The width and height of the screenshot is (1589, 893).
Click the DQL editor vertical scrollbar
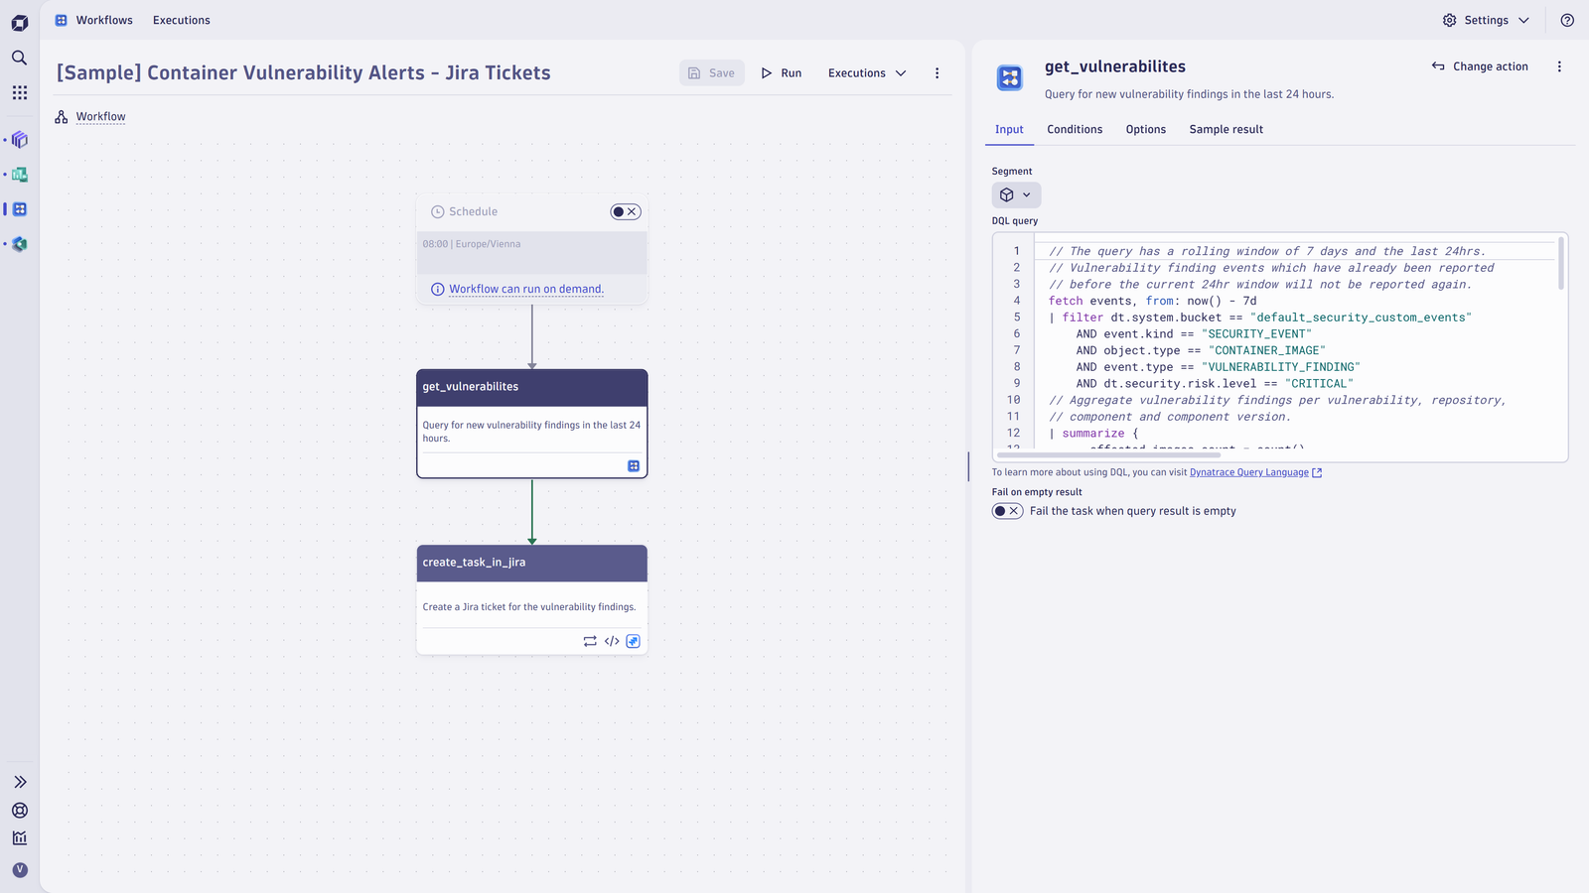click(x=1561, y=264)
